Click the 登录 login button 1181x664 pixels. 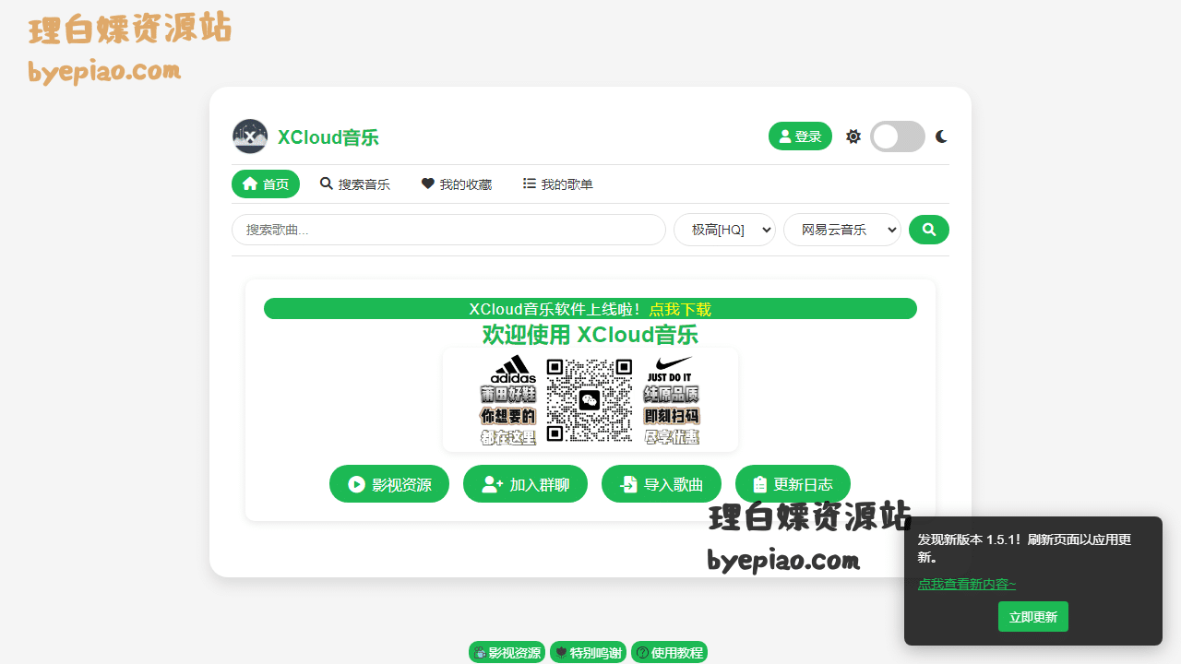click(x=800, y=136)
